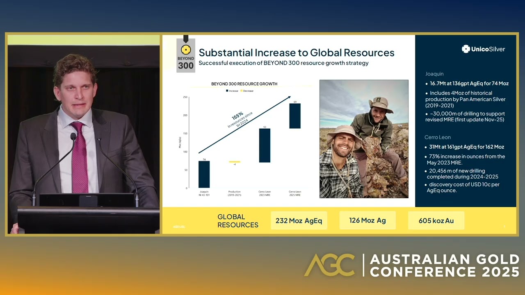The image size is (525, 295).
Task: Click the 'Decrease' legend label
Action: pyautogui.click(x=248, y=91)
